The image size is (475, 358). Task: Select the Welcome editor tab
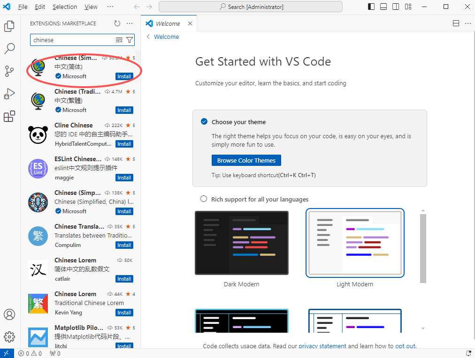168,23
